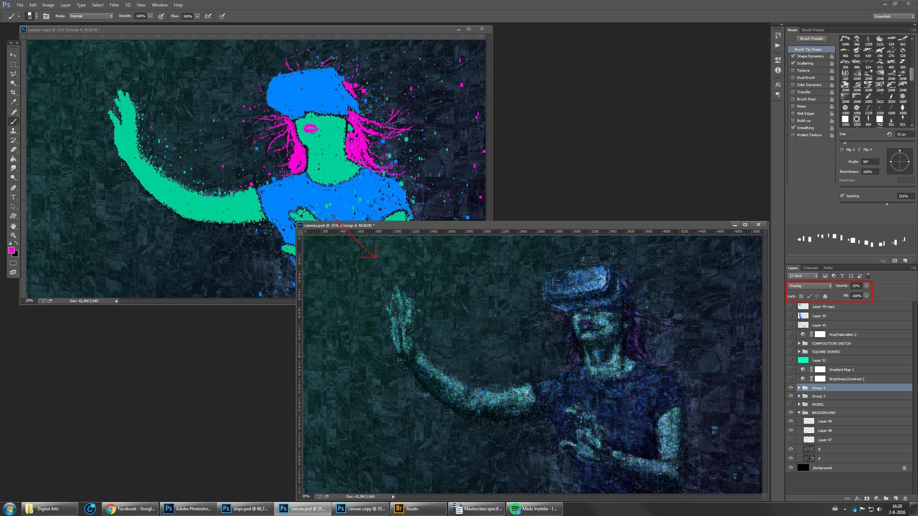Click the brush Angle input field
The height and width of the screenshot is (516, 918).
[x=870, y=162]
